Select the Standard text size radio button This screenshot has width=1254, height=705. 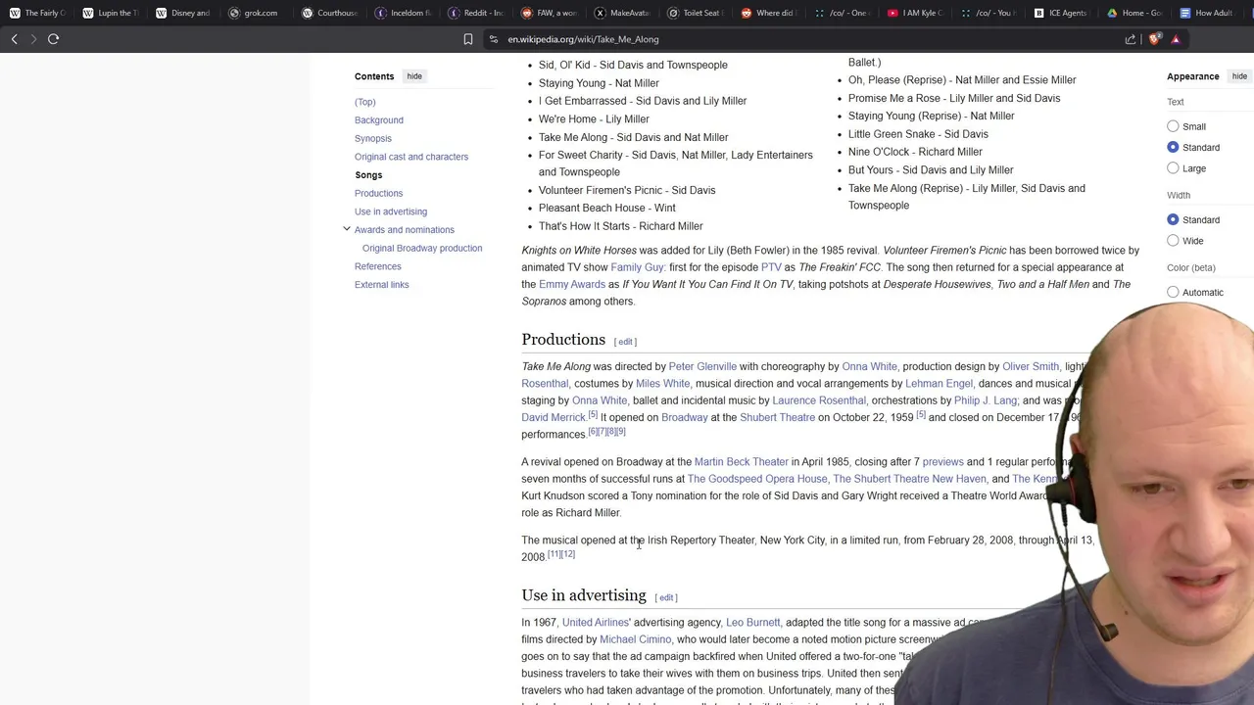[1173, 147]
